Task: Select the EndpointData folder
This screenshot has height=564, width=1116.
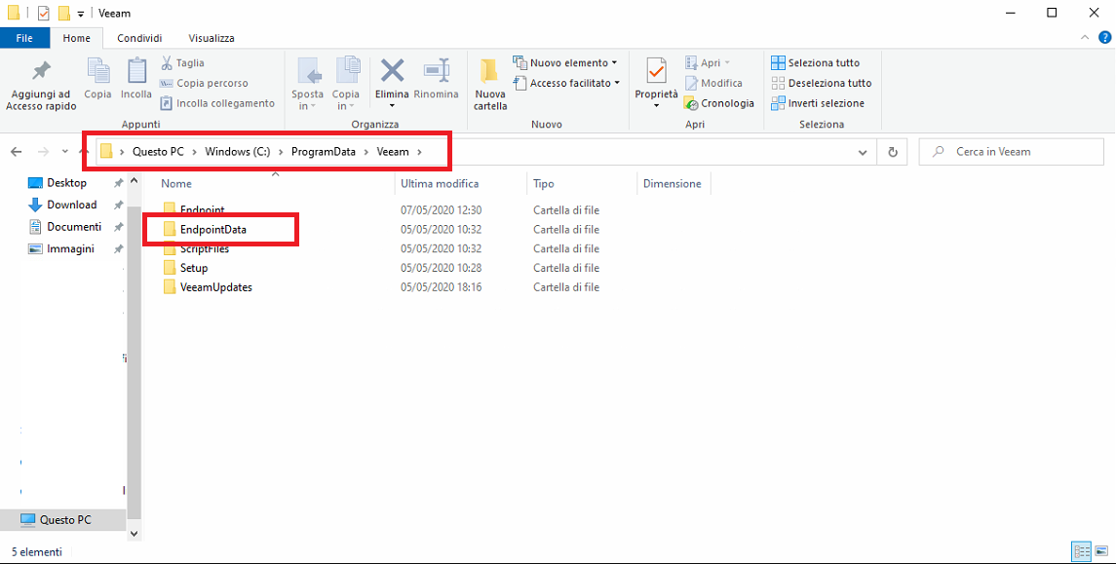Action: [x=212, y=229]
